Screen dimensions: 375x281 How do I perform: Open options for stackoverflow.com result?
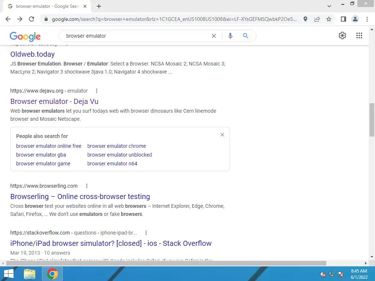pyautogui.click(x=146, y=233)
